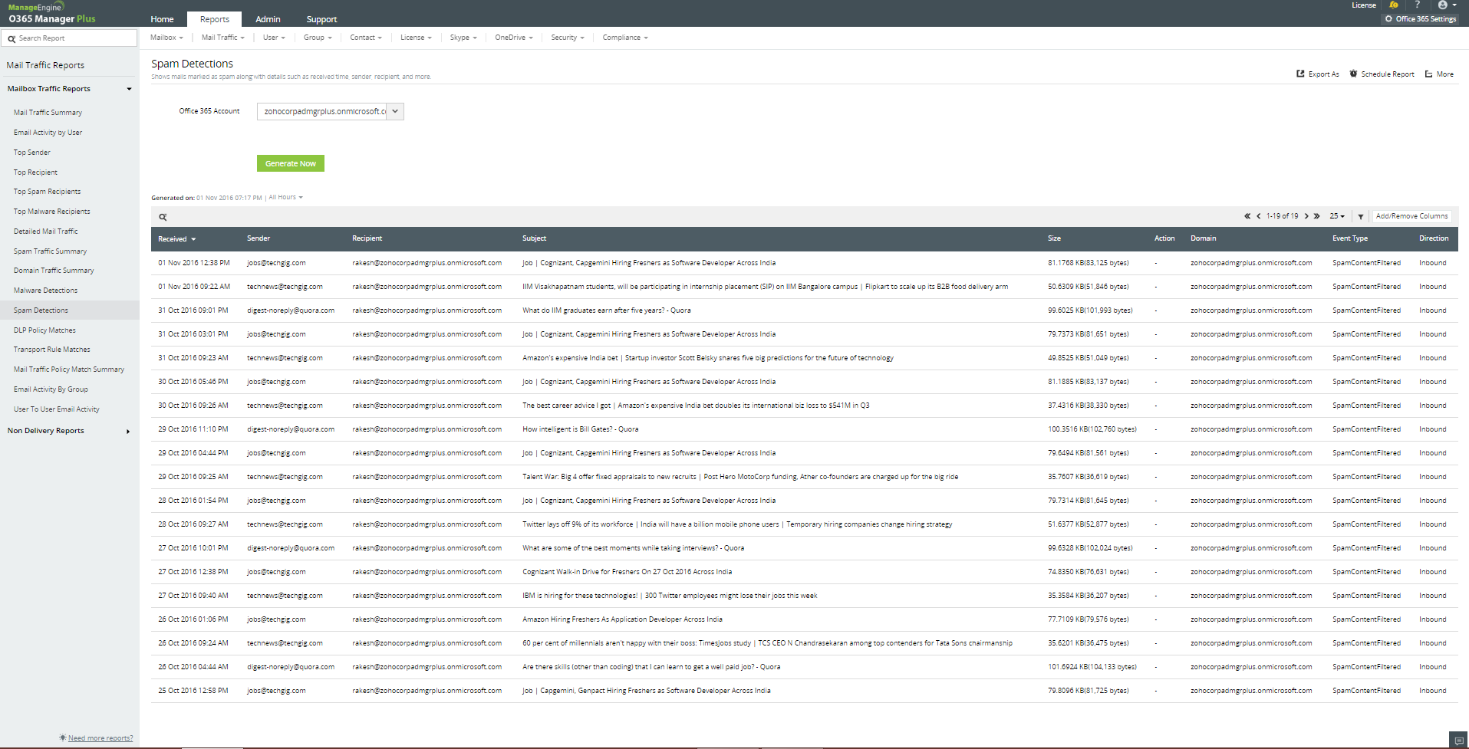The height and width of the screenshot is (749, 1469).
Task: Open the notification bell icon
Action: 1394,5
